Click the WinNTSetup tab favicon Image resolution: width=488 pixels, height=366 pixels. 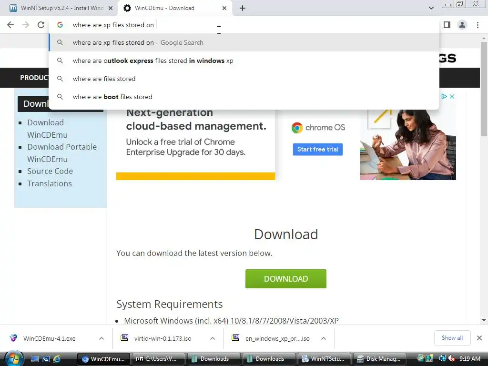(x=13, y=8)
